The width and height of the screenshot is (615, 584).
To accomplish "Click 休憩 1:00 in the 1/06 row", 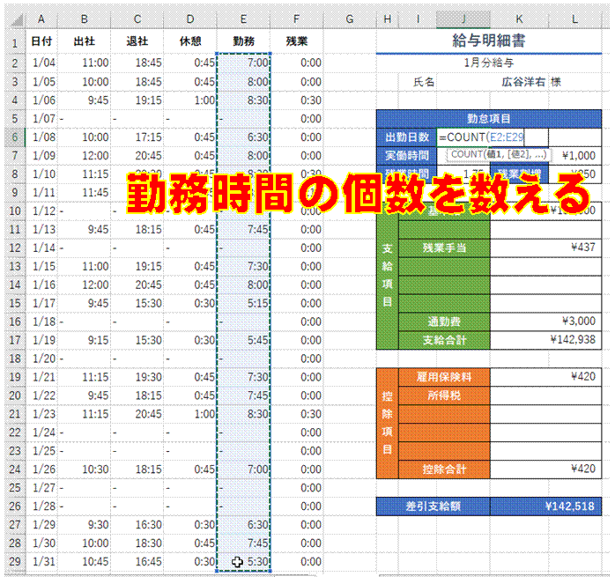I will click(190, 100).
